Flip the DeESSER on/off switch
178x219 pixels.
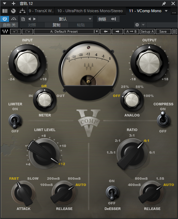[x=112, y=193]
